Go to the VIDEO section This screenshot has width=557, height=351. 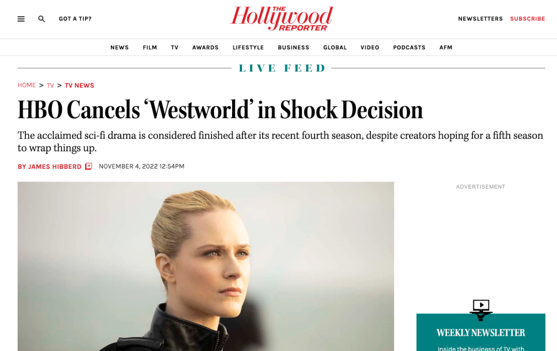coord(370,47)
